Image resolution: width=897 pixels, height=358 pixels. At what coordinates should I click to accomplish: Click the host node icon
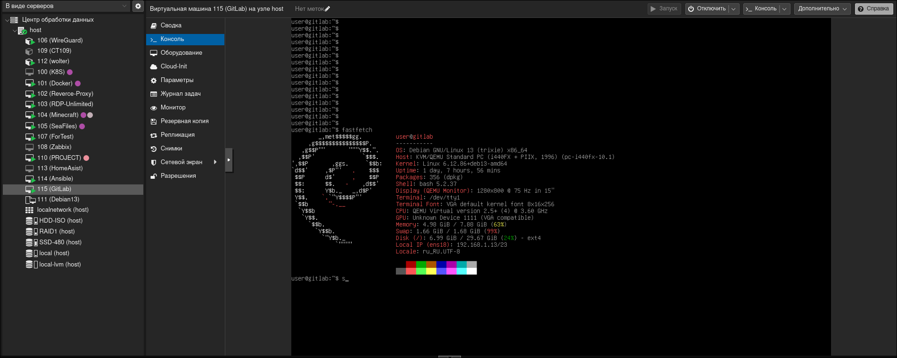pos(22,30)
